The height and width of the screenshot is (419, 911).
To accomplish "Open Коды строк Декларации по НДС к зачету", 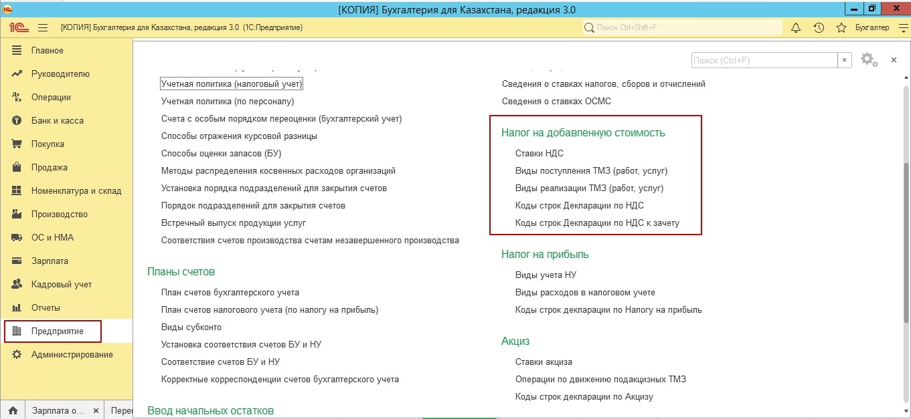I will pos(597,223).
